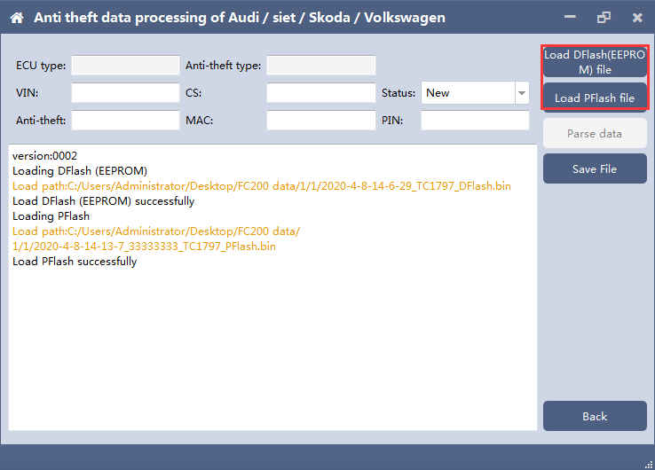The image size is (655, 470).
Task: Click the Parse data button
Action: click(595, 134)
